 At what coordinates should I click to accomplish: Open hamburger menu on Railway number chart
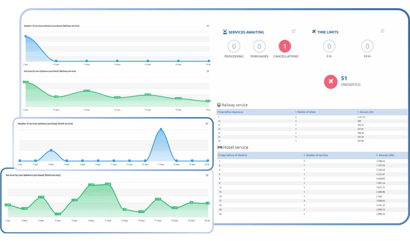click(x=208, y=26)
